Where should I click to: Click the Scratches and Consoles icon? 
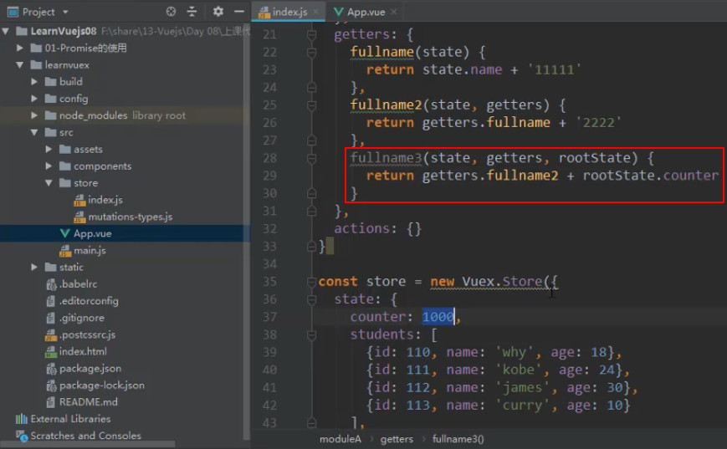[x=22, y=436]
